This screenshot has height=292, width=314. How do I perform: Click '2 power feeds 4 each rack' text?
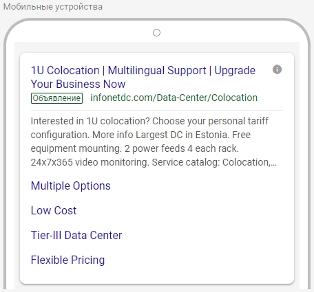coord(182,148)
